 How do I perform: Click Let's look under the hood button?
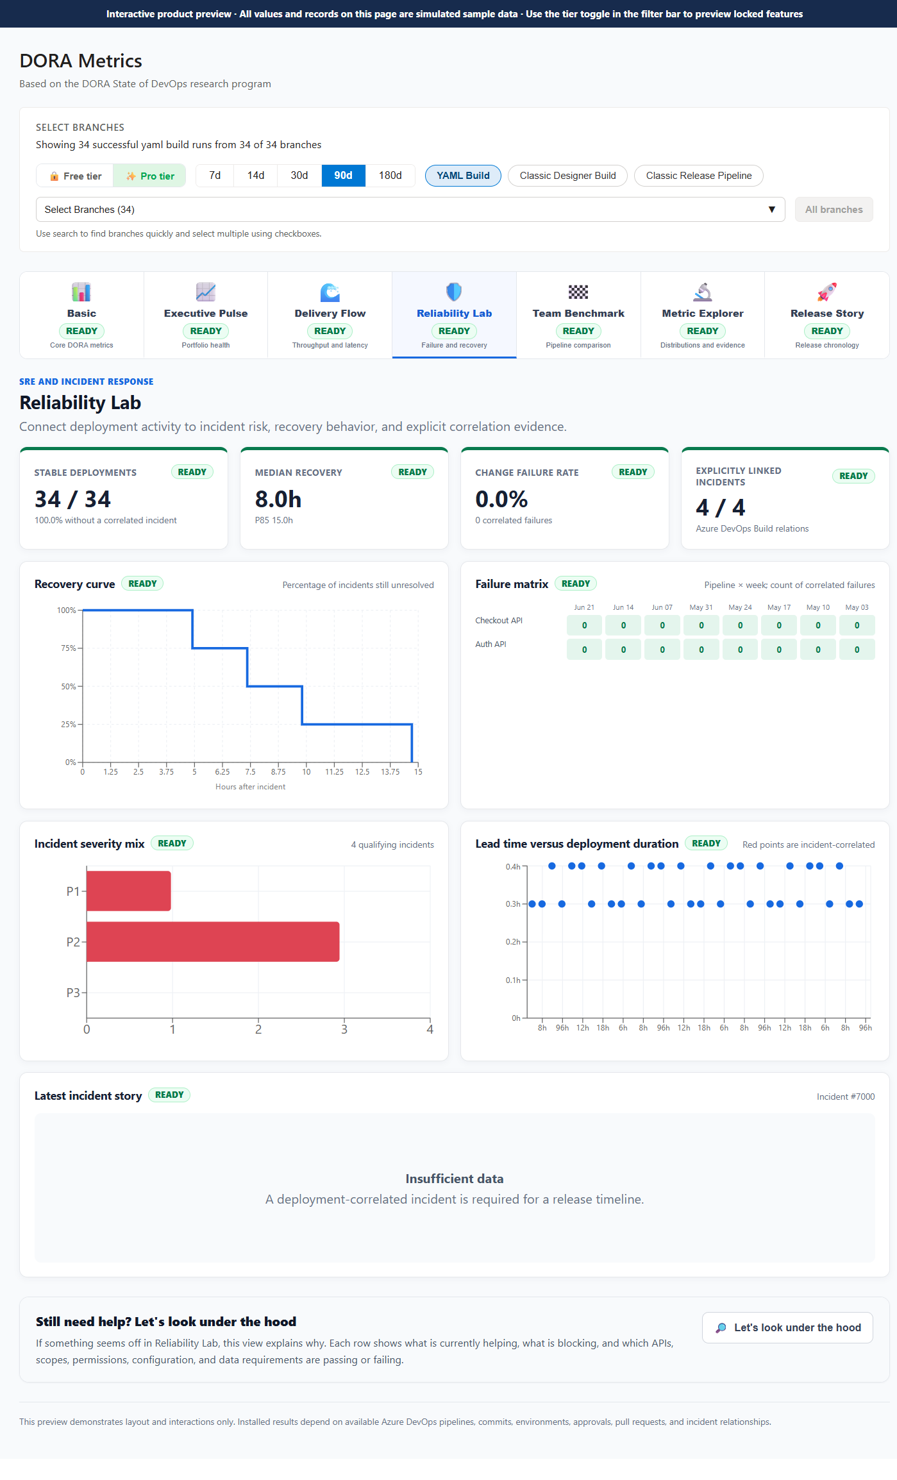click(x=787, y=1327)
